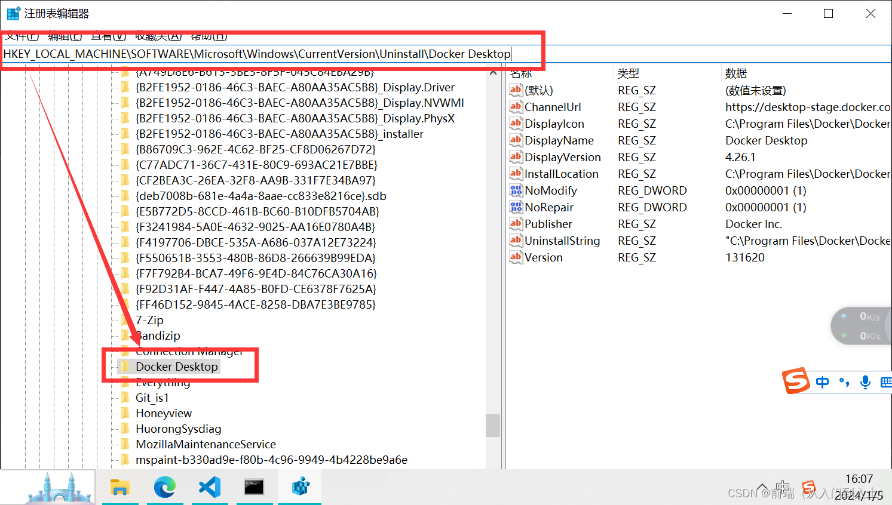Select the Display.PhysX key
Screen dimensions: 892x505
[x=295, y=118]
